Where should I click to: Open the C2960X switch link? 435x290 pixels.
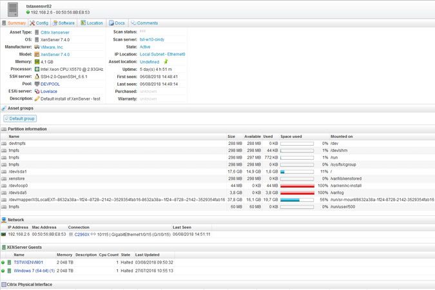(x=82, y=235)
